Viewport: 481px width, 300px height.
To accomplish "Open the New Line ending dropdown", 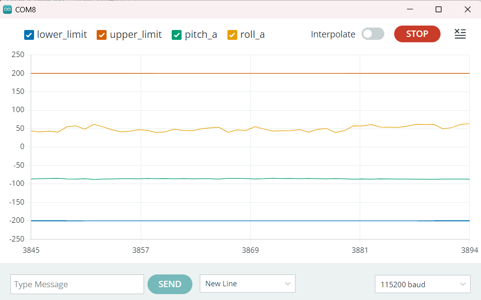I will pos(248,283).
